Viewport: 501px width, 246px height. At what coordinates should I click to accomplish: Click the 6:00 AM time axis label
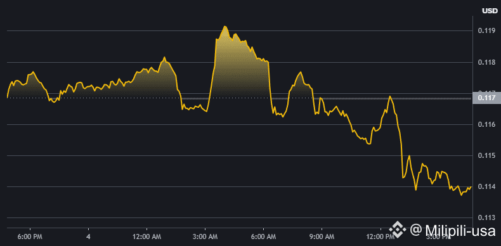pyautogui.click(x=264, y=237)
